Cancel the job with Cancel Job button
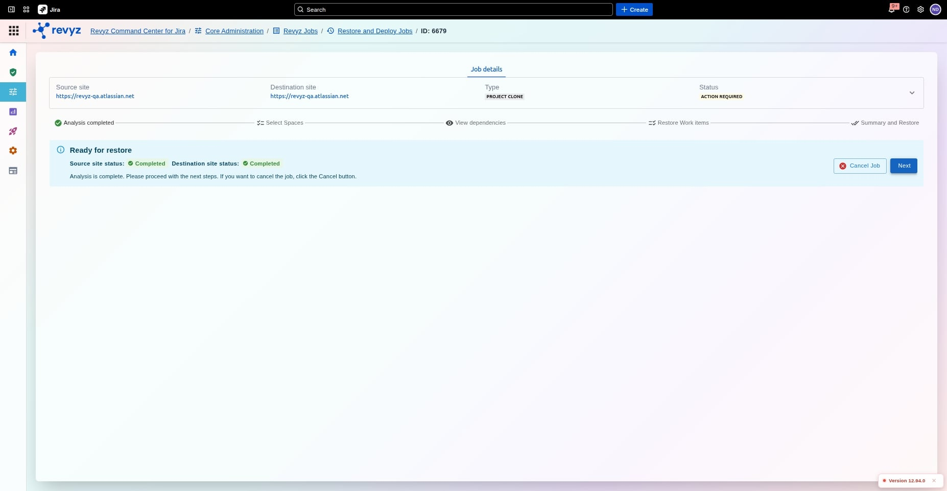Viewport: 947px width, 491px height. pyautogui.click(x=860, y=166)
